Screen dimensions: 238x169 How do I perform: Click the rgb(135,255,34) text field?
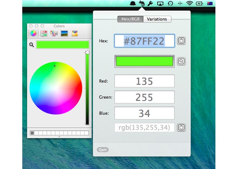pyautogui.click(x=145, y=127)
